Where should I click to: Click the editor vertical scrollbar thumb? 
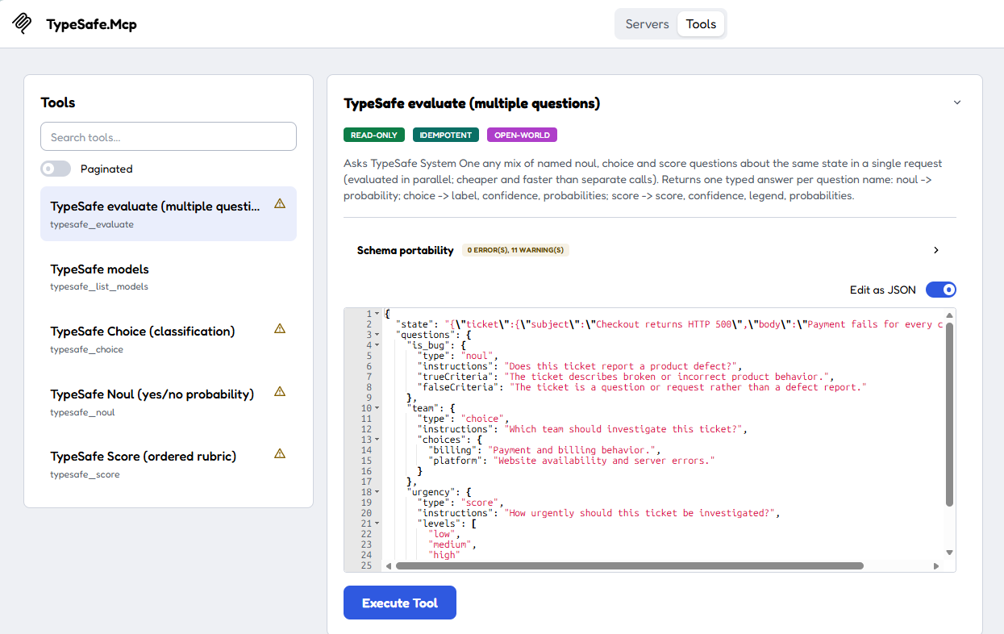[949, 415]
